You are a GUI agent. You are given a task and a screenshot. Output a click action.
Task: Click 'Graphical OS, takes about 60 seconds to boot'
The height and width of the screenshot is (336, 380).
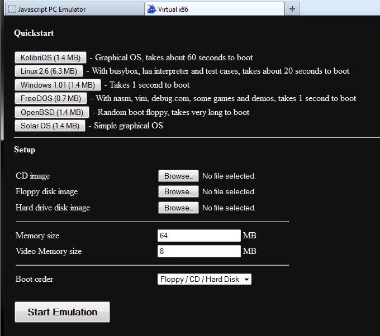174,57
